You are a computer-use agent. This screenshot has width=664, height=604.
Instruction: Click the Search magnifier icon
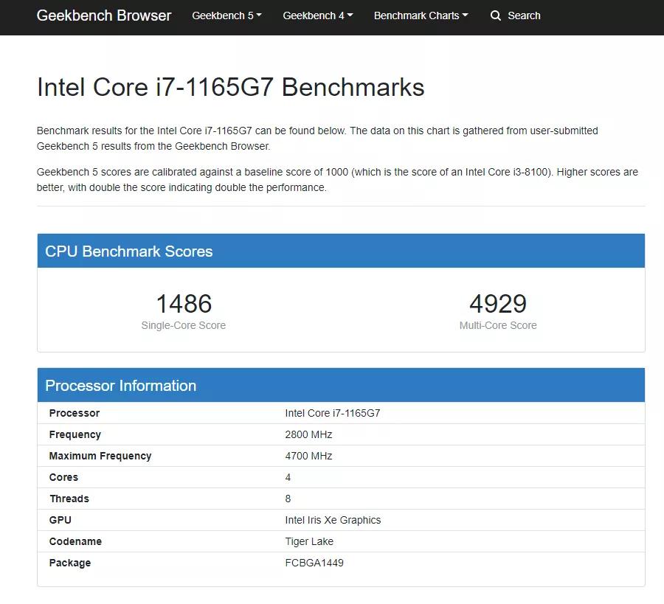point(496,15)
